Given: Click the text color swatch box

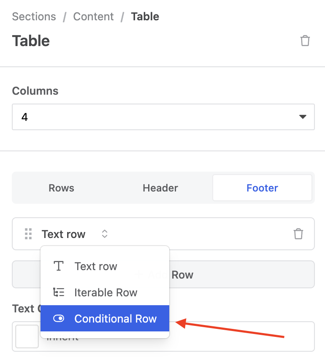Looking at the screenshot, I should [x=27, y=336].
